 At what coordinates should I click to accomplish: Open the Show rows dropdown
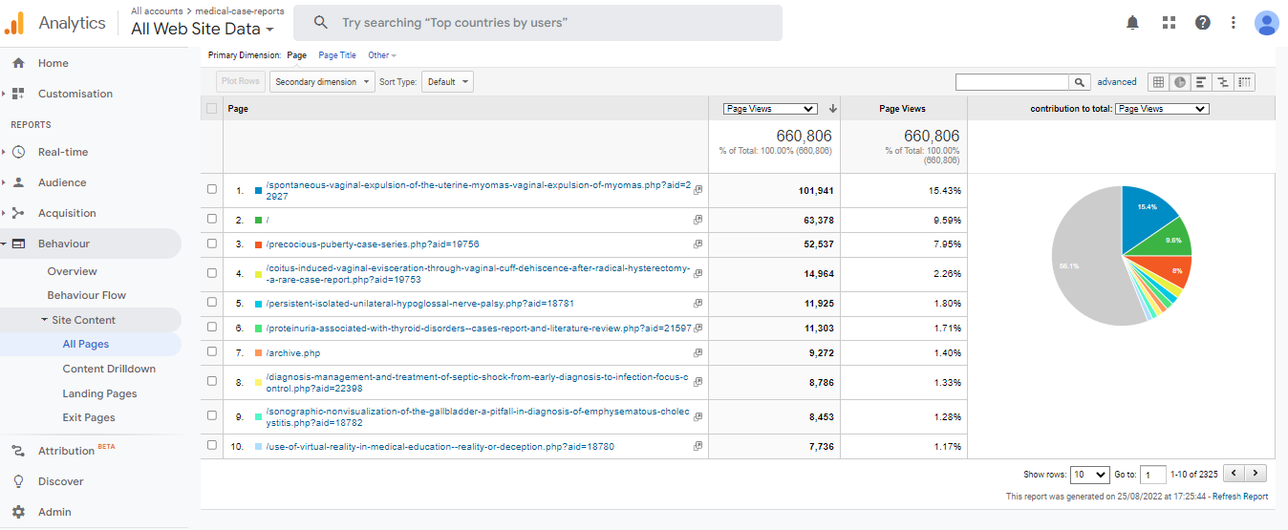[x=1089, y=474]
